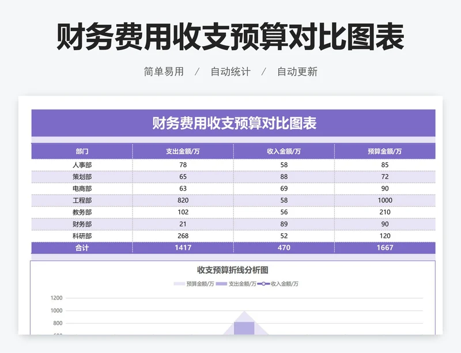Viewport: 461px width, 353px height.
Task: Select the 部门 column header
Action: click(x=82, y=151)
